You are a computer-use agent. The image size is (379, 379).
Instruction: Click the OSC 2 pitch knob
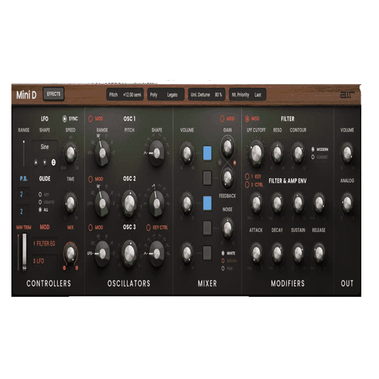[129, 203]
